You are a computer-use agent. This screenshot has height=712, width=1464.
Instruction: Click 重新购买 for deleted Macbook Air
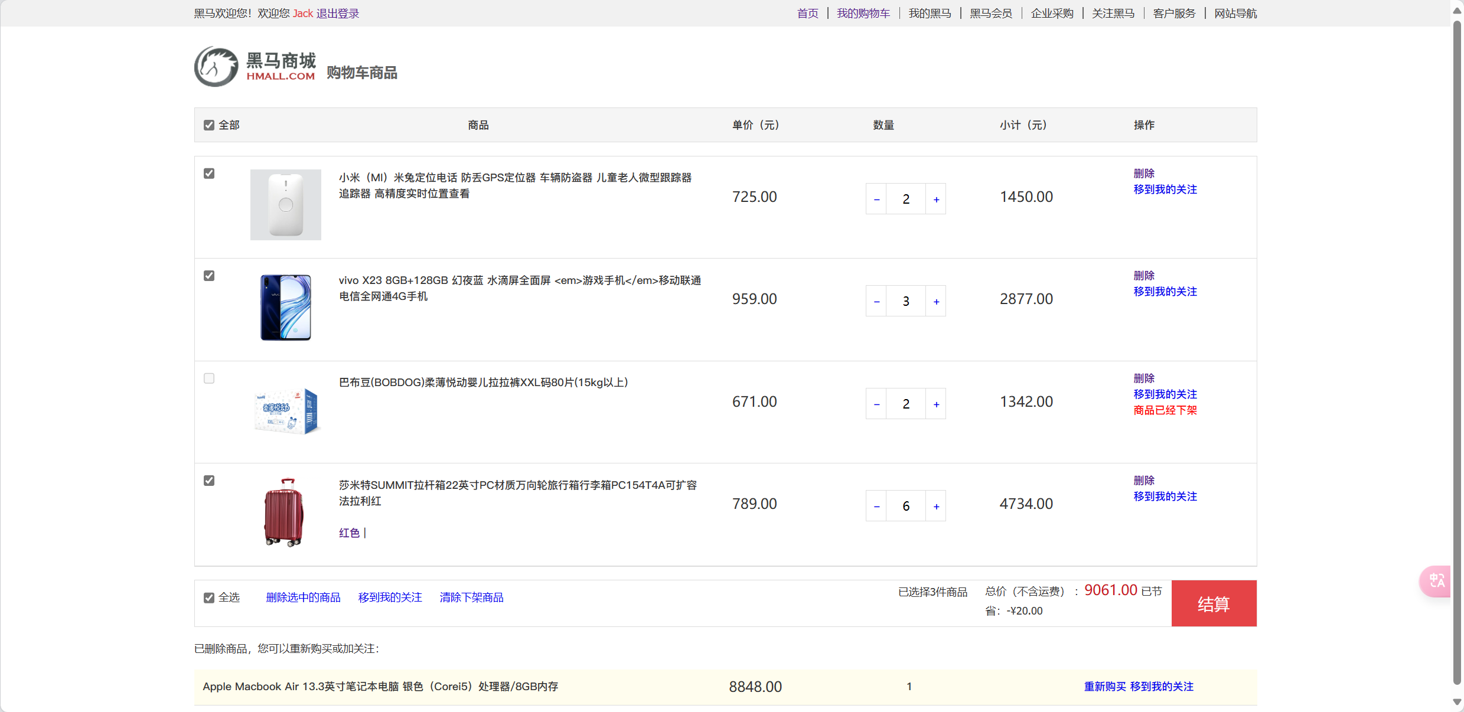(x=1104, y=687)
